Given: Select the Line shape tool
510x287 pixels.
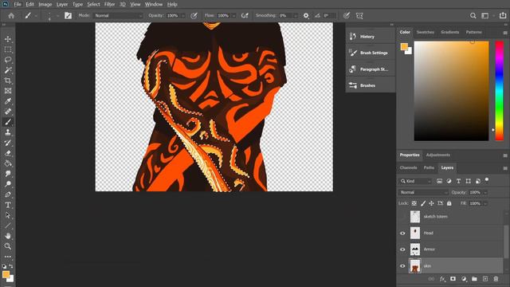Looking at the screenshot, I should click(x=8, y=226).
